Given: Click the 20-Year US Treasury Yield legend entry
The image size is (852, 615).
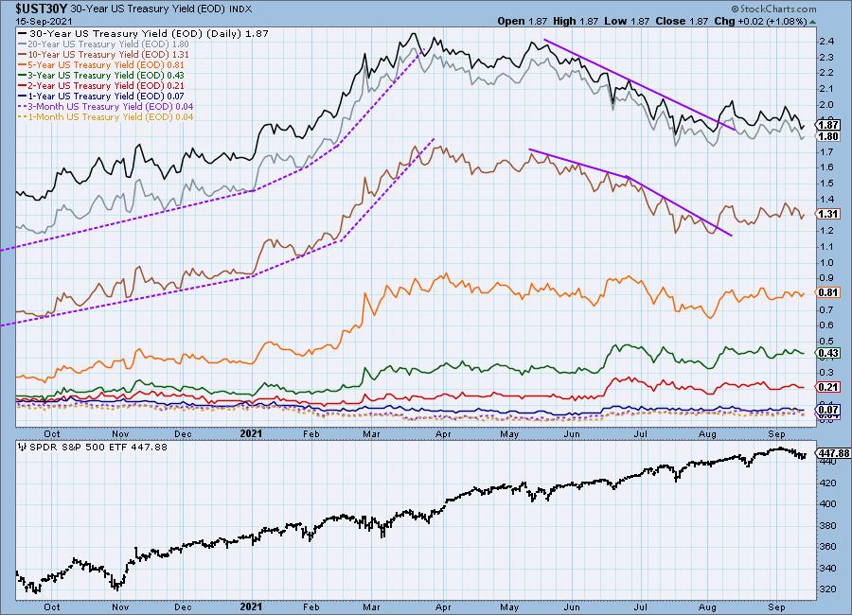Looking at the screenshot, I should (x=104, y=44).
